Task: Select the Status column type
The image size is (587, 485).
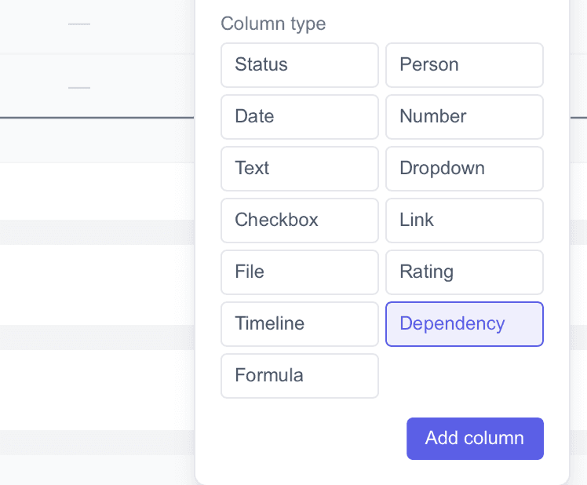Action: pos(299,65)
